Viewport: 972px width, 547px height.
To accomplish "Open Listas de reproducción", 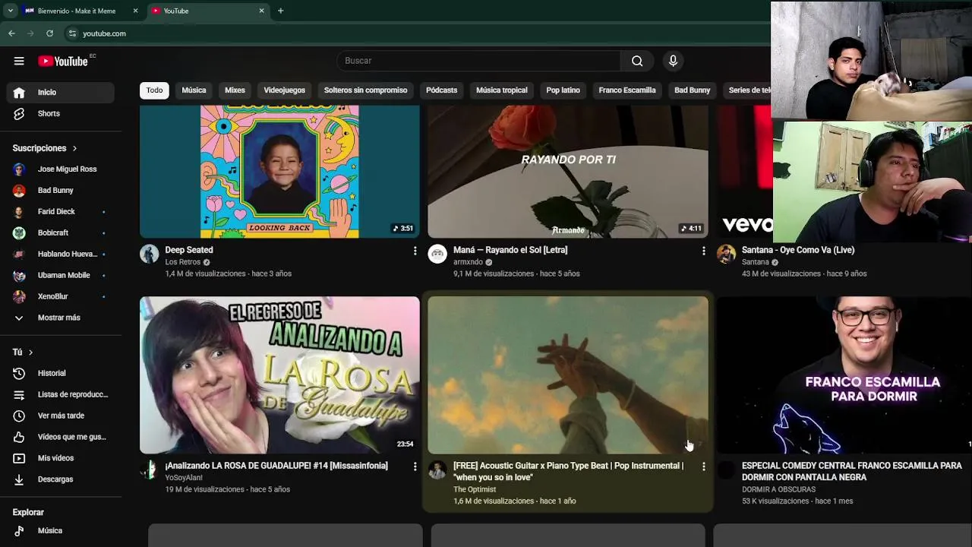I will [61, 394].
